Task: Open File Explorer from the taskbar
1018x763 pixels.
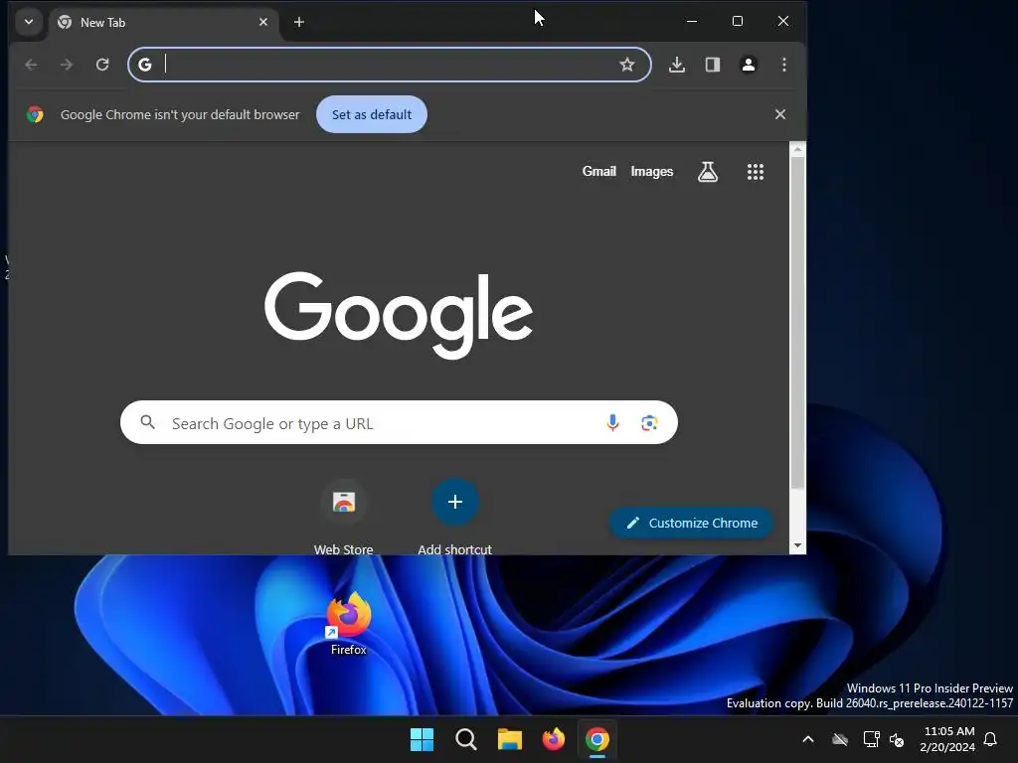Action: [x=510, y=739]
